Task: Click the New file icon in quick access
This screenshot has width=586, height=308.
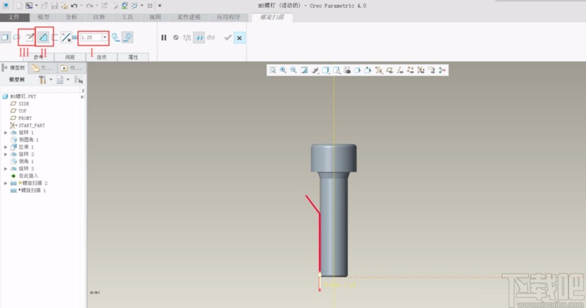Action: click(19, 6)
